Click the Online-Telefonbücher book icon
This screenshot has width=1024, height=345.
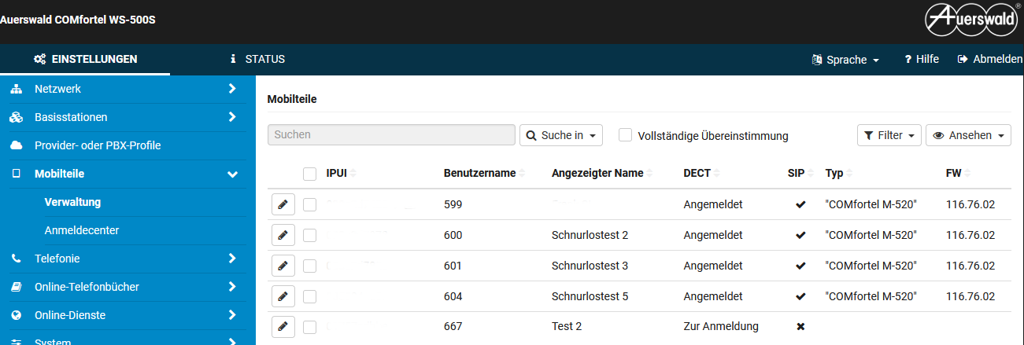(x=16, y=287)
